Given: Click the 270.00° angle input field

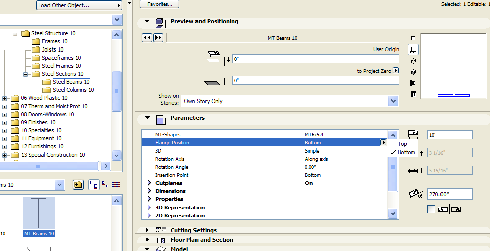Looking at the screenshot, I should tap(450, 194).
